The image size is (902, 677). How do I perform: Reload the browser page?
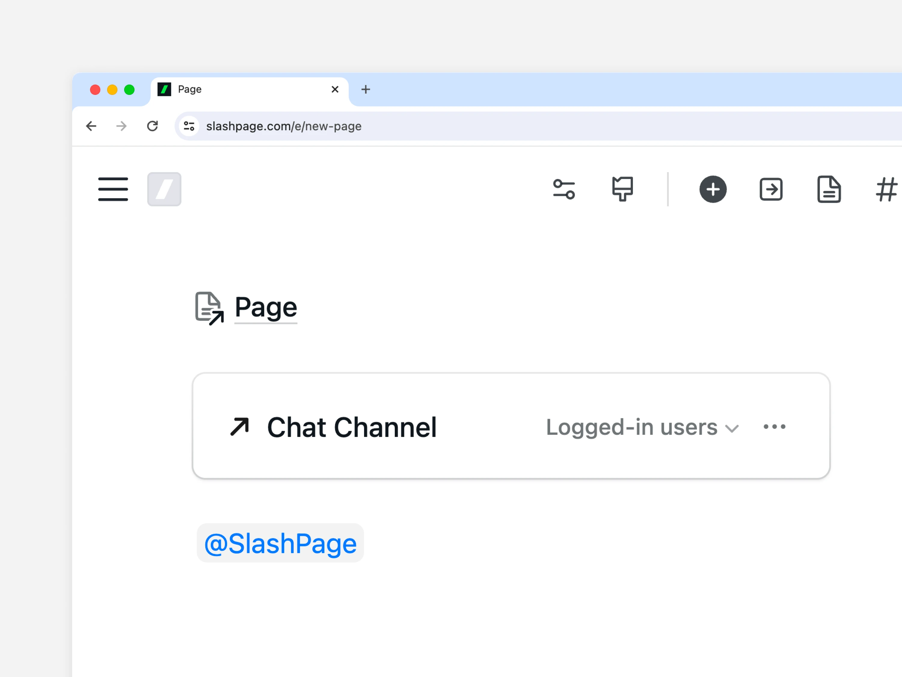pyautogui.click(x=152, y=126)
